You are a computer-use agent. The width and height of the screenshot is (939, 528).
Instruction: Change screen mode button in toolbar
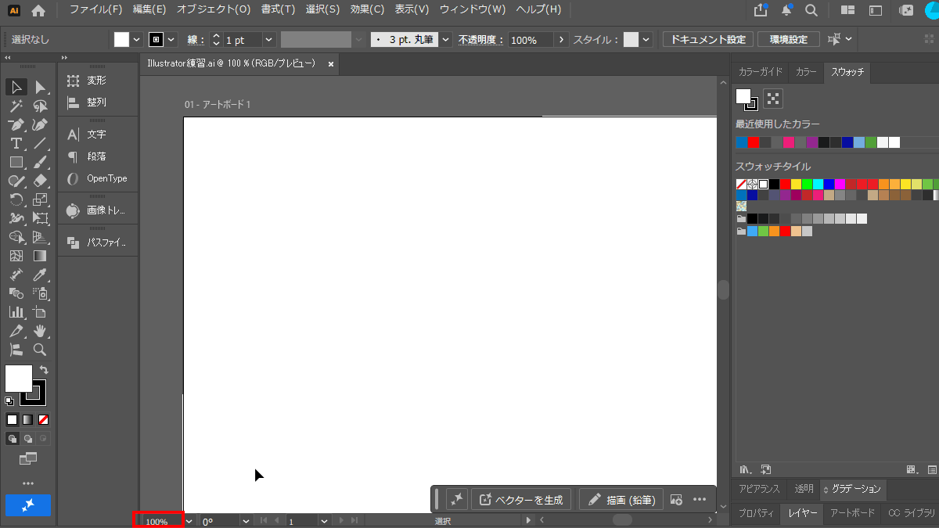(x=28, y=459)
